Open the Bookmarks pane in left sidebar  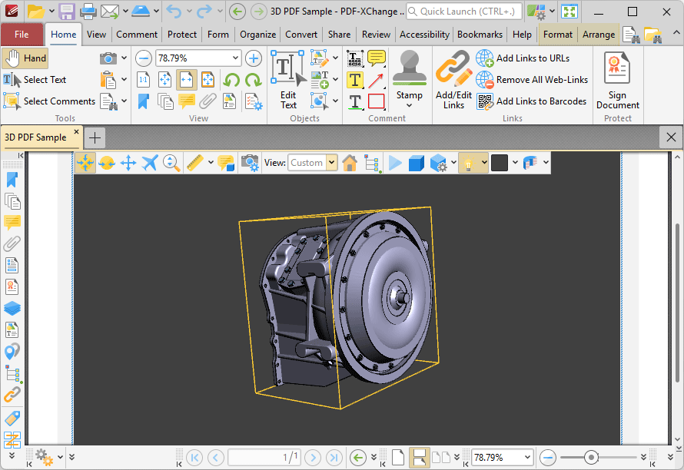point(11,179)
